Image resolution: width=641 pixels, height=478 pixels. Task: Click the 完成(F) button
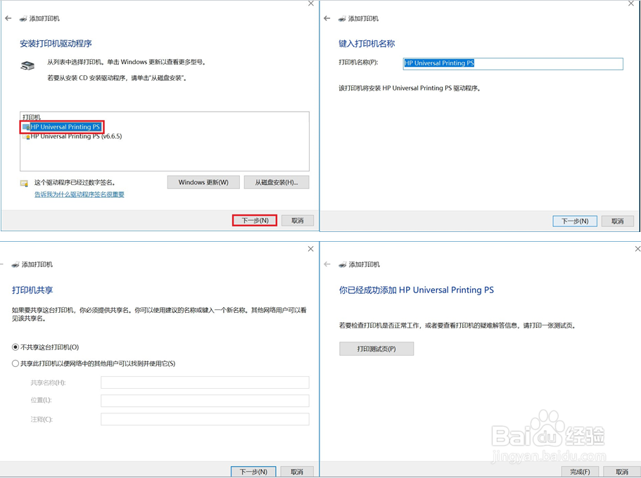tap(579, 472)
